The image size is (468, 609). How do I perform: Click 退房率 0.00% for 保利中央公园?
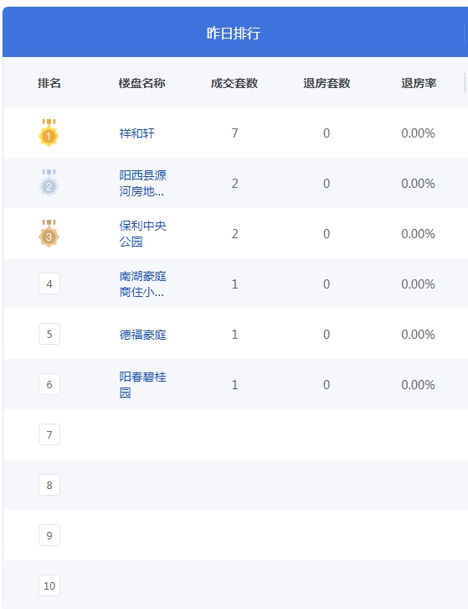click(418, 234)
